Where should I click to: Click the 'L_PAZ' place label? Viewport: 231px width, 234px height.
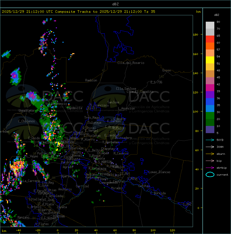pos(187,204)
